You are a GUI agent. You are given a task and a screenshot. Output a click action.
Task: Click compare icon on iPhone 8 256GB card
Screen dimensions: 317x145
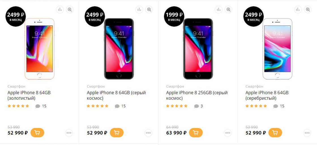point(219,10)
